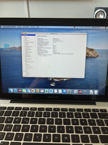Screen dimensions: 108x145
Task: Click the Prozessorgeschwindigkeit value 2,4 GHz
Action: pos(54,42)
